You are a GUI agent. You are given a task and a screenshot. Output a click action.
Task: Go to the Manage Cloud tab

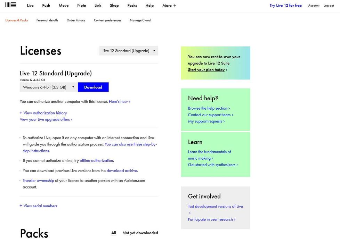(140, 20)
